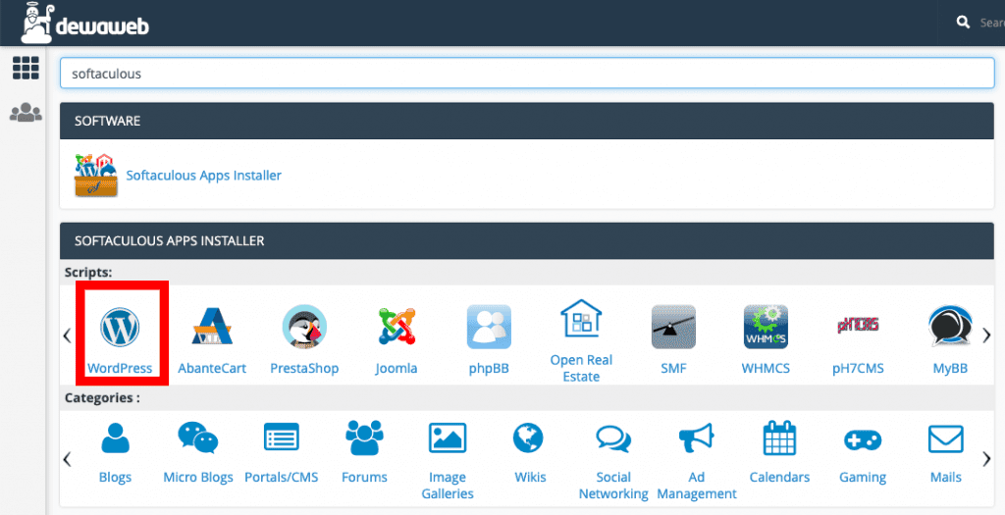Show previous scripts with left arrow

pyautogui.click(x=67, y=335)
